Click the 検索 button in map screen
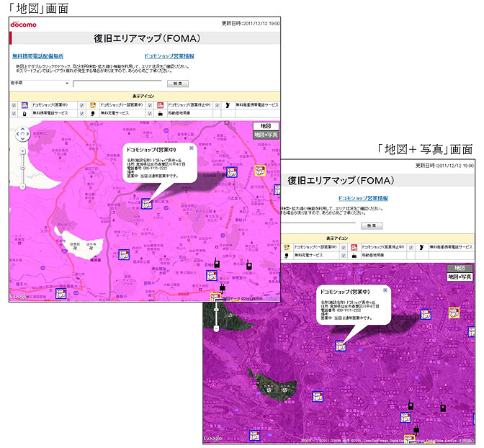 (178, 84)
